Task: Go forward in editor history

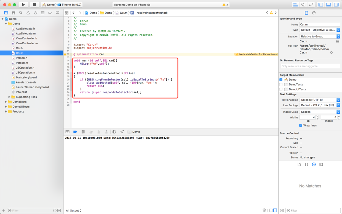Action: tap(80, 13)
